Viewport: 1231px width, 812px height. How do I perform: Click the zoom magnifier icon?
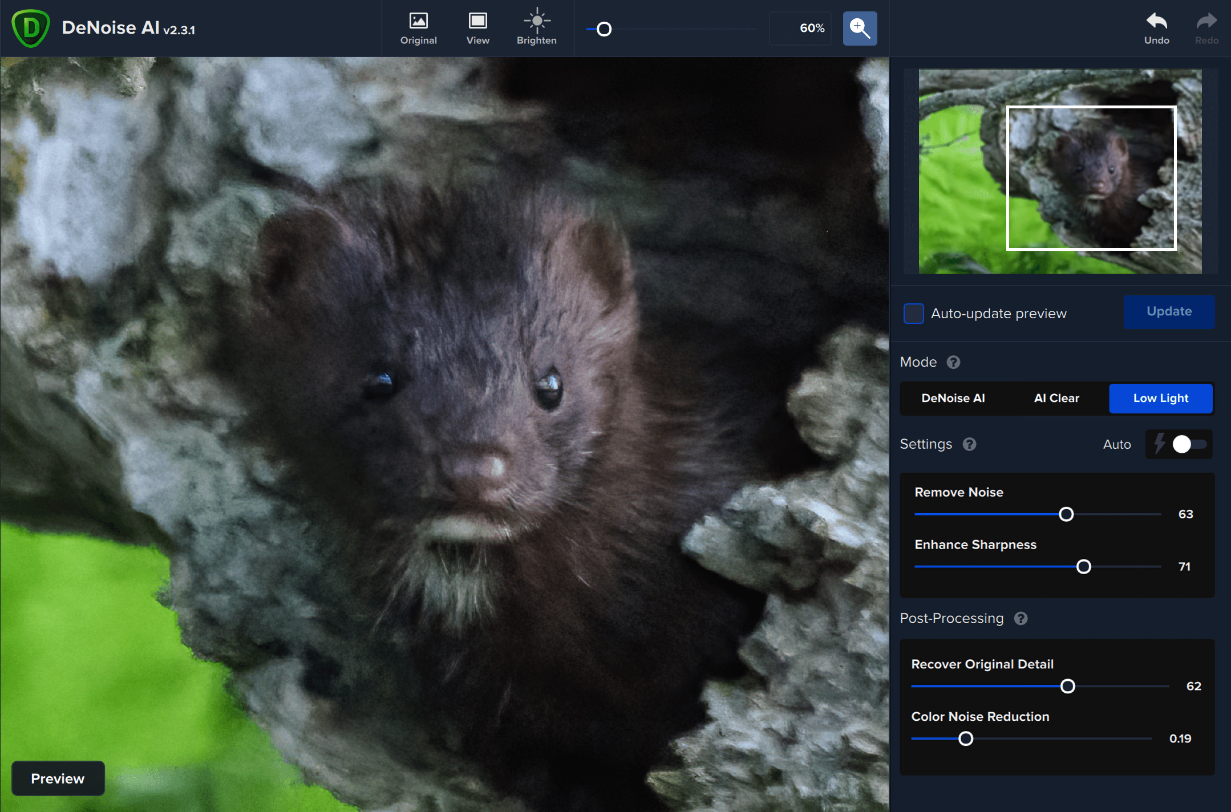[x=860, y=28]
